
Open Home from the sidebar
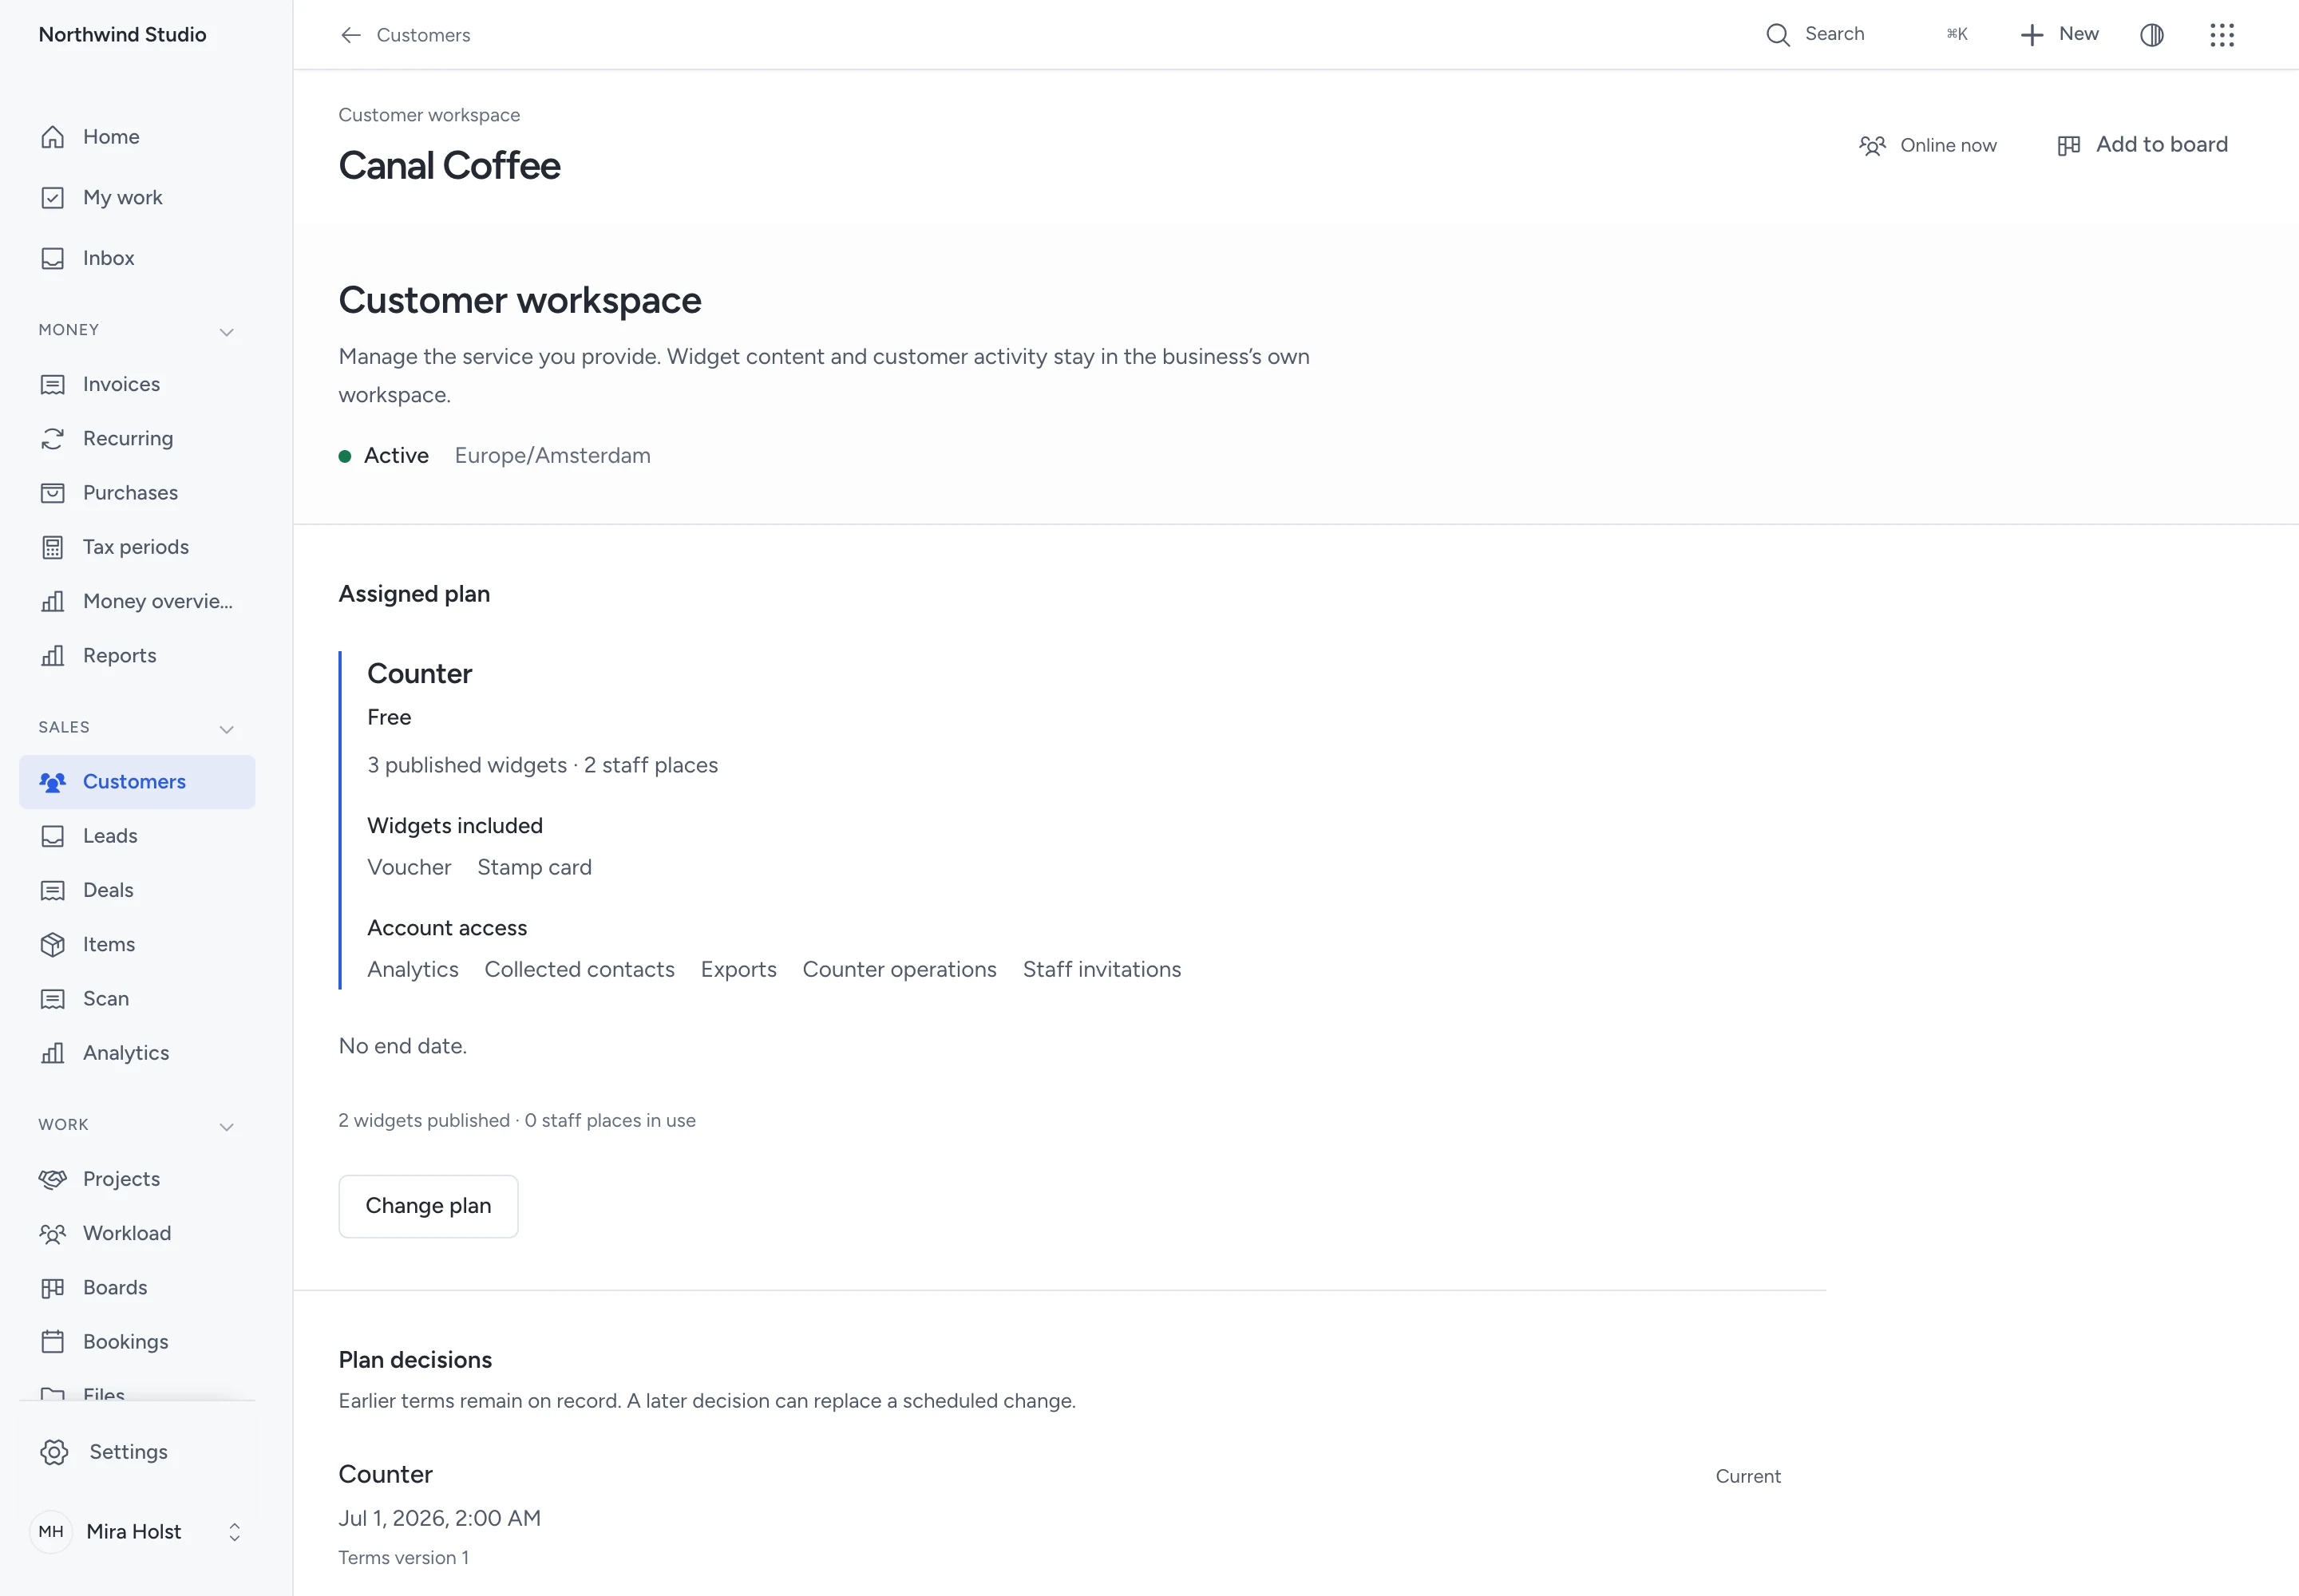137,137
